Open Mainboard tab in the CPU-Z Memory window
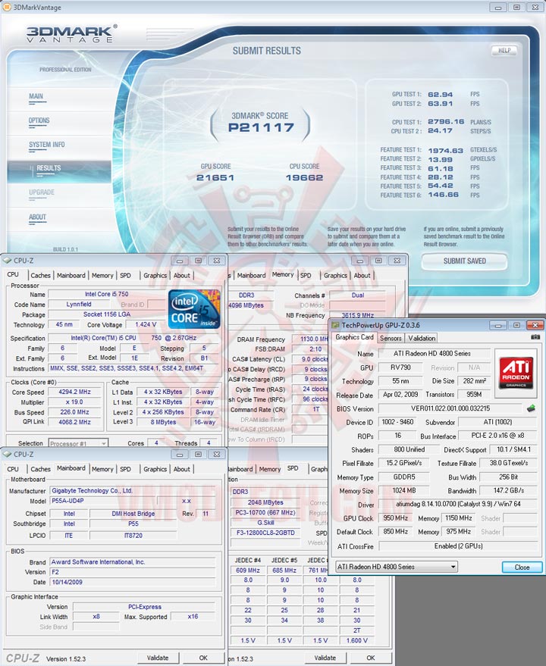This screenshot has height=666, width=546. click(x=251, y=275)
